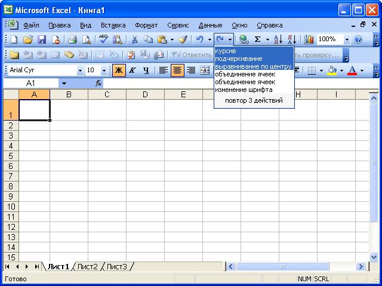This screenshot has width=382, height=286.
Task: Cut selection with scissors icon
Action: 134,39
